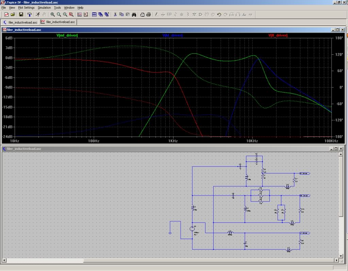Run the simulation with the running-man icon
The height and width of the screenshot is (271, 348).
[38, 15]
